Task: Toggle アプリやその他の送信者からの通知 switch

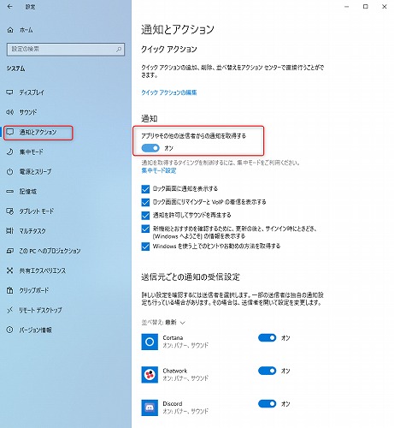Action: 150,148
